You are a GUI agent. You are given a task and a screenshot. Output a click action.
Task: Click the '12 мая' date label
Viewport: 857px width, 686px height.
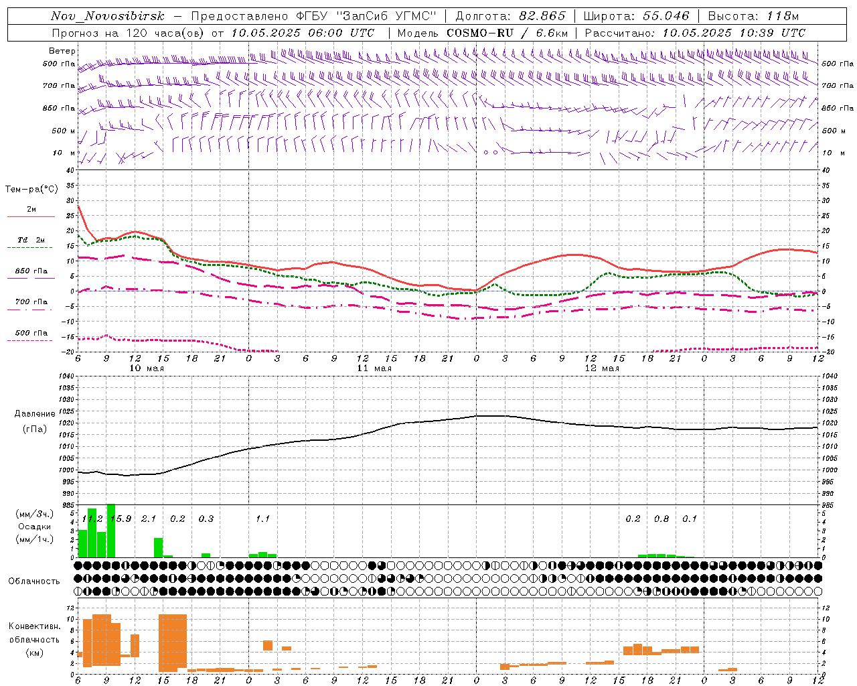602,368
